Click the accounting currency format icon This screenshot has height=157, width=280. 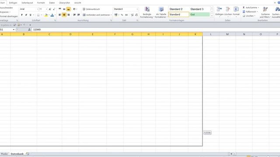point(116,15)
